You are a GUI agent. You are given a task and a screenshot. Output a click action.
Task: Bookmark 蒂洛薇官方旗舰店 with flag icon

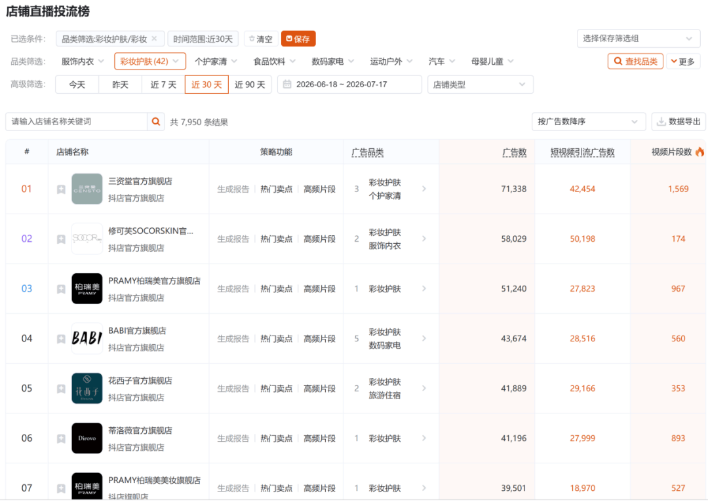pyautogui.click(x=61, y=439)
